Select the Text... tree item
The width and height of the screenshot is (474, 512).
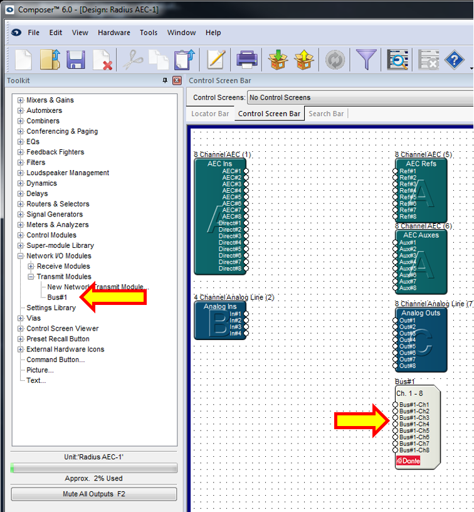pos(36,381)
